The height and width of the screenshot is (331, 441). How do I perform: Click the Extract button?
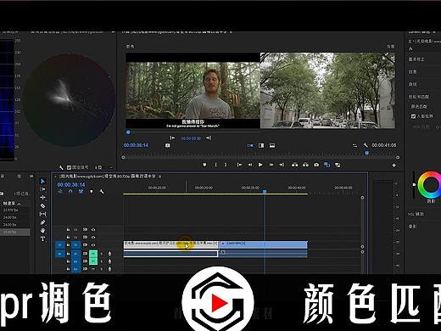(x=305, y=165)
